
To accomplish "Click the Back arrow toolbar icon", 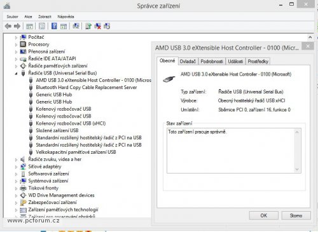I will (x=8, y=26).
